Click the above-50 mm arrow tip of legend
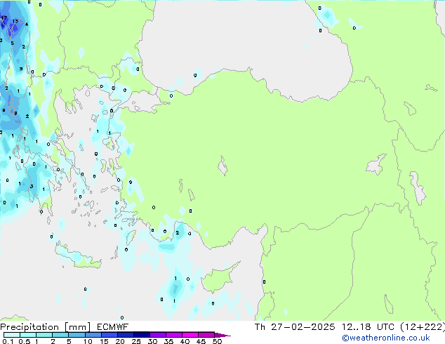The image size is (445, 344). (222, 335)
